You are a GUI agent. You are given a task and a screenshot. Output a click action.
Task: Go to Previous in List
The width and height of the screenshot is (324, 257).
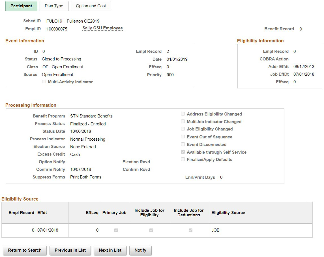point(70,250)
